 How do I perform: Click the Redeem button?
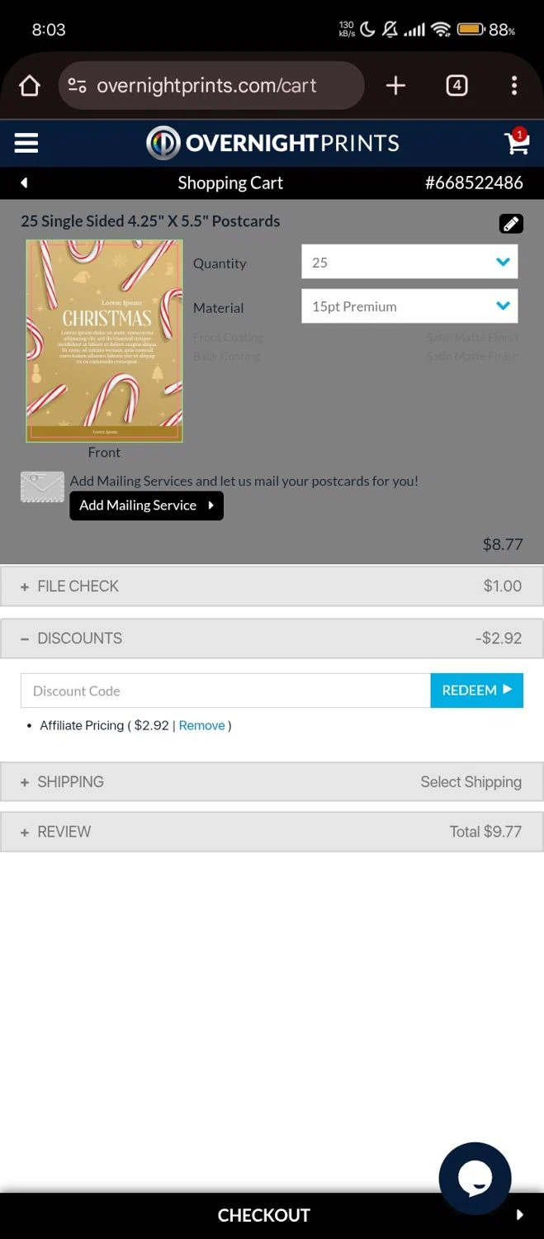[476, 691]
